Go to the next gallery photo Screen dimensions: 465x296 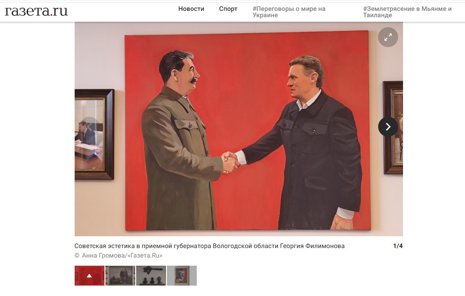[x=388, y=127]
